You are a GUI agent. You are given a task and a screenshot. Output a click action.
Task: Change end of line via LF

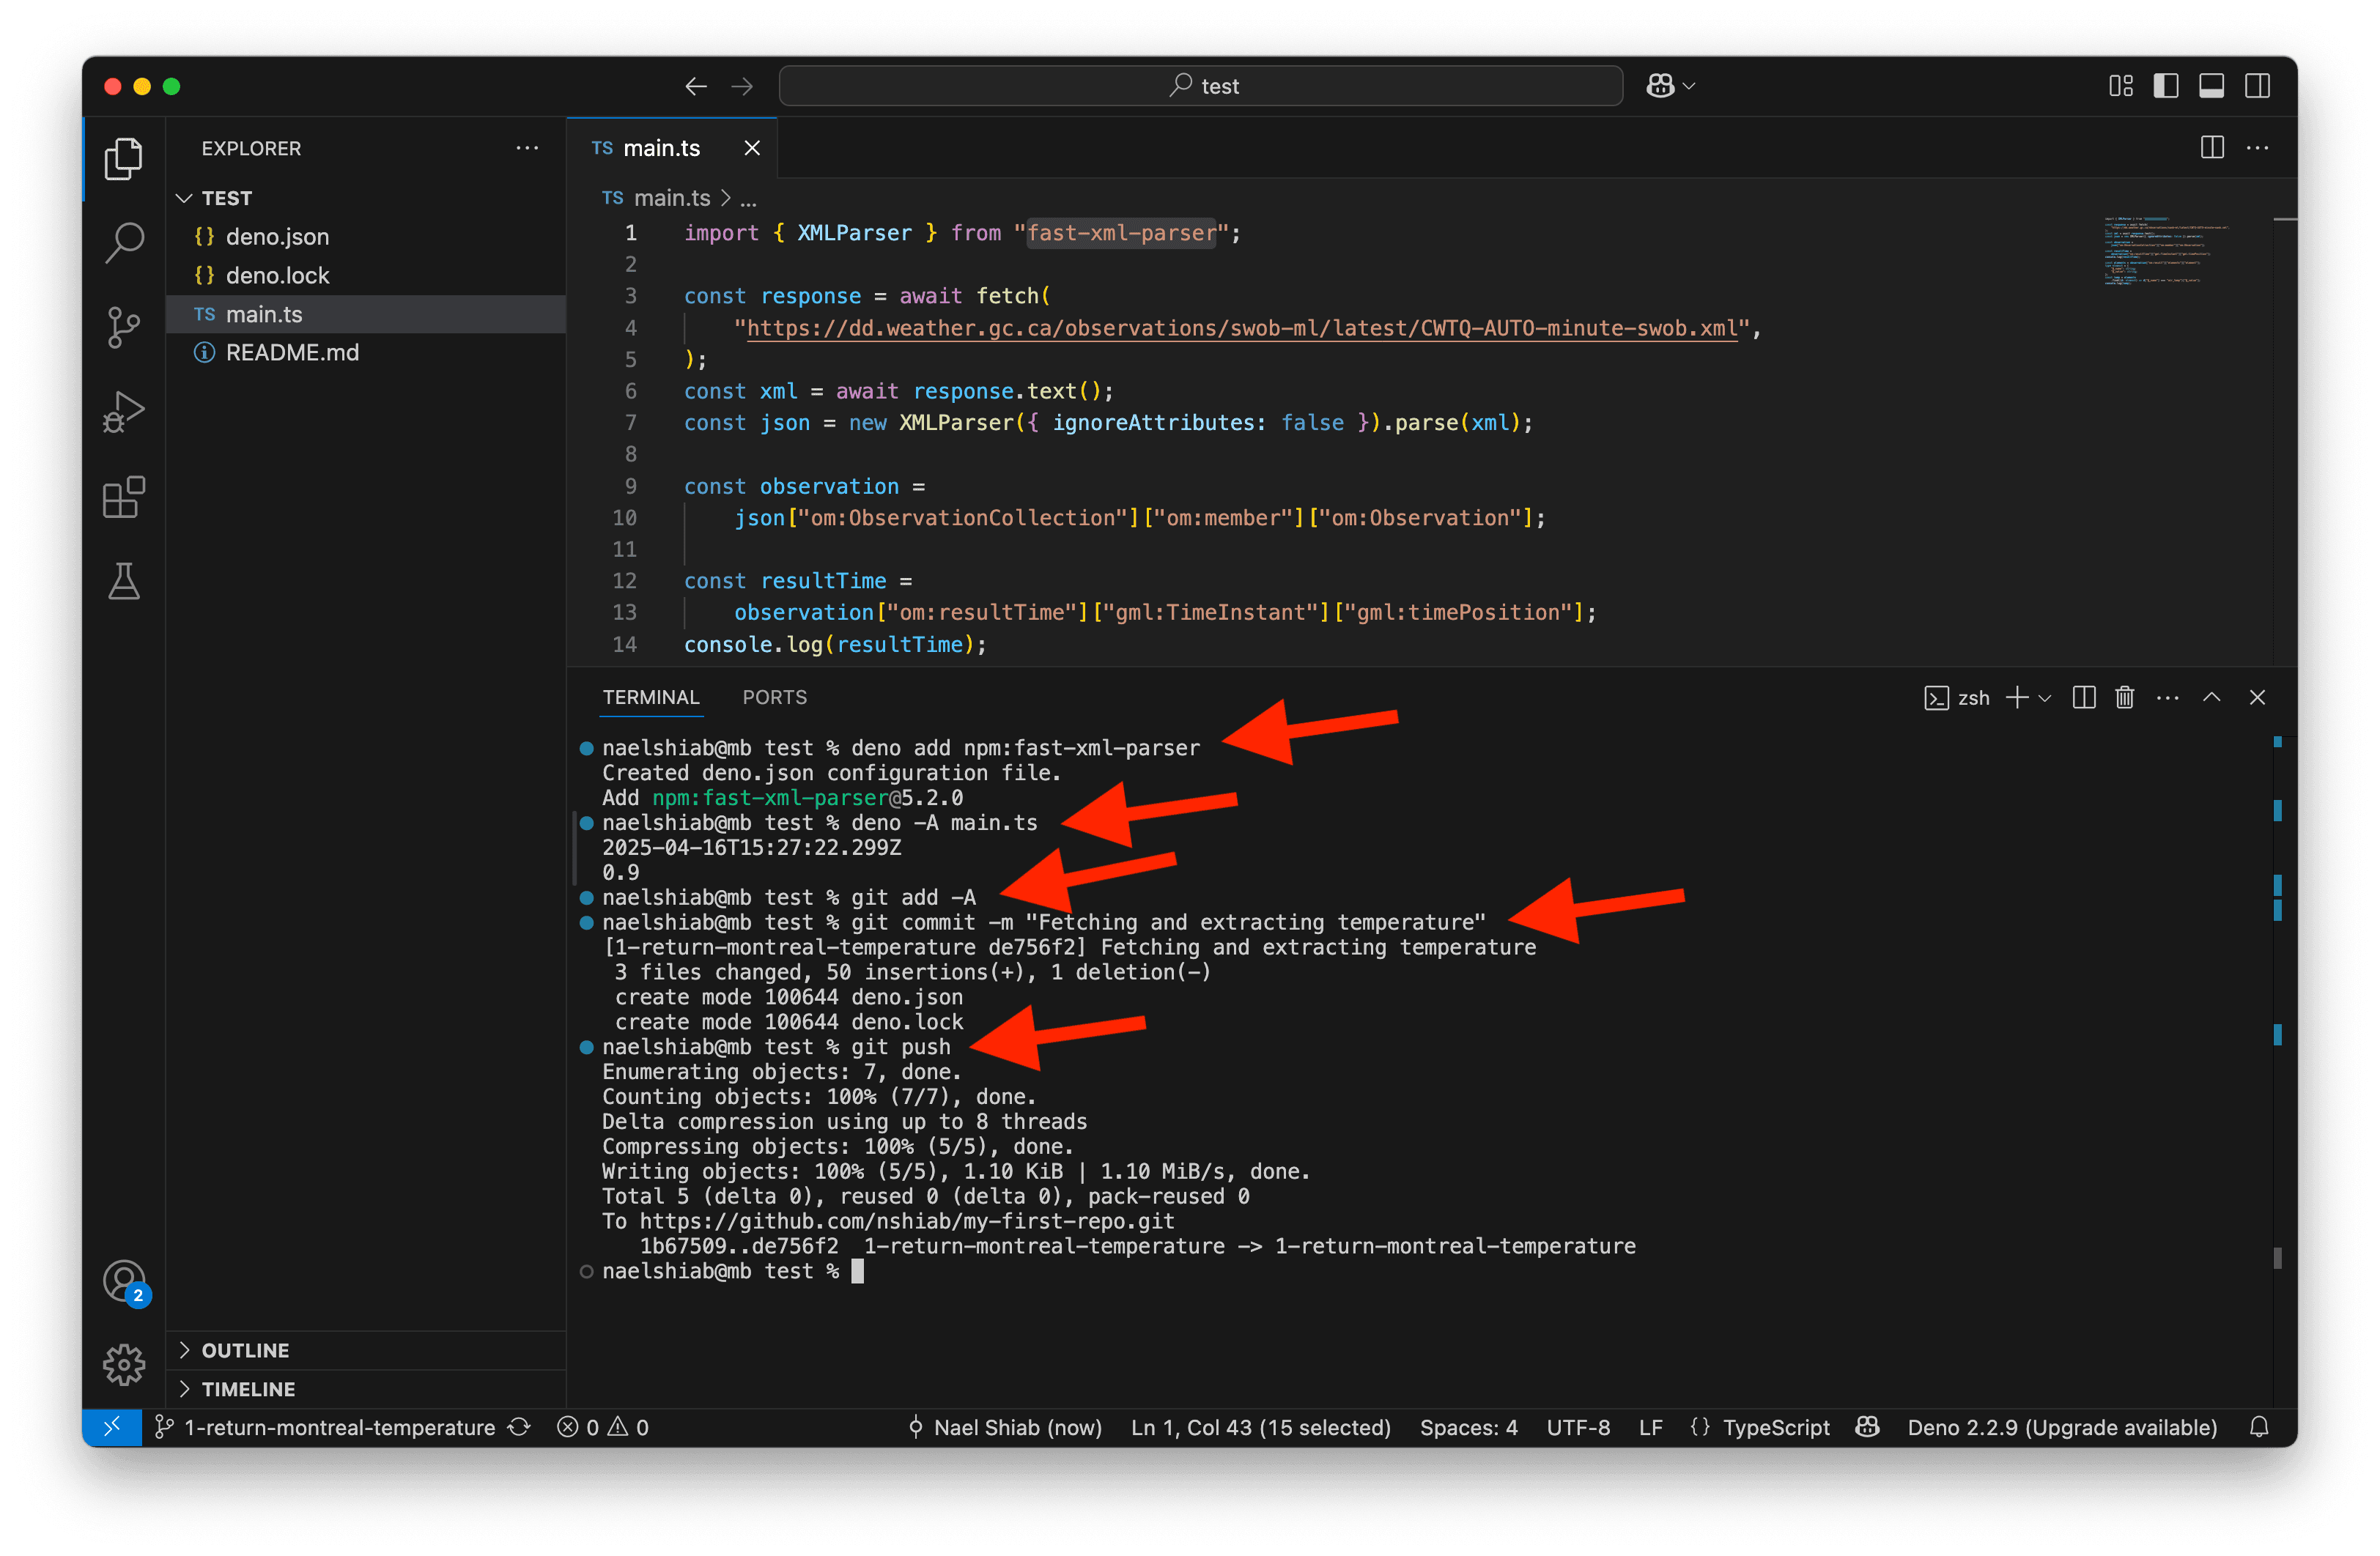tap(1650, 1427)
